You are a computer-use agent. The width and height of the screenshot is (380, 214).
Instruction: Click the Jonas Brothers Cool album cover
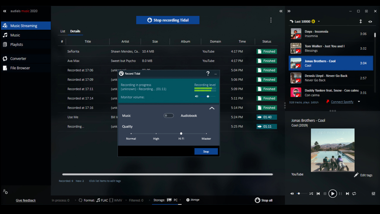[x=332, y=150]
